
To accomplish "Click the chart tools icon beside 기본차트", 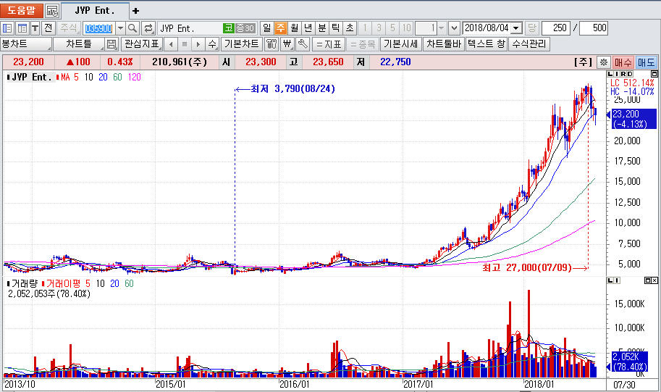I will (271, 44).
